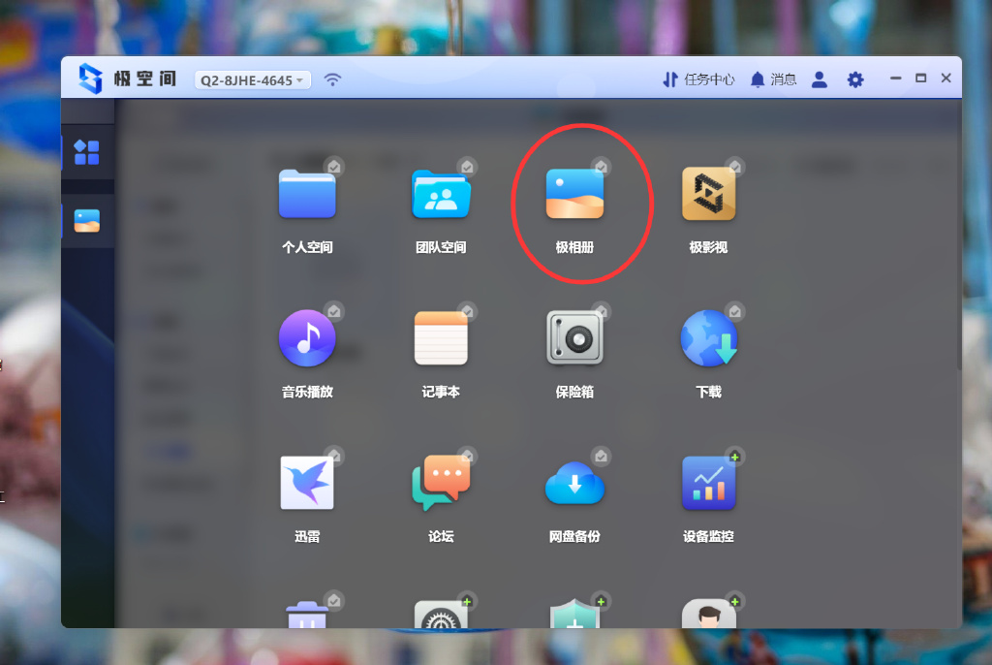Open the settings gear in the title bar

[854, 79]
